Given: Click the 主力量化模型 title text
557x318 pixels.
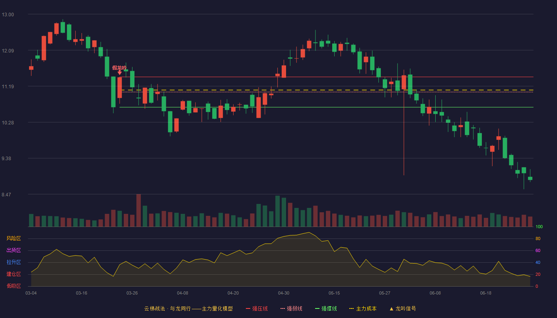Looking at the screenshot, I should (217, 308).
